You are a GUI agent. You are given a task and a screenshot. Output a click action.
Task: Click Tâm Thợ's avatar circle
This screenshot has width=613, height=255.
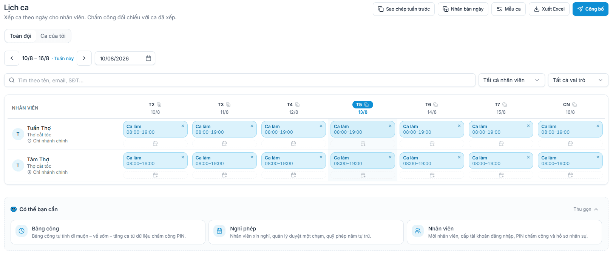point(18,165)
